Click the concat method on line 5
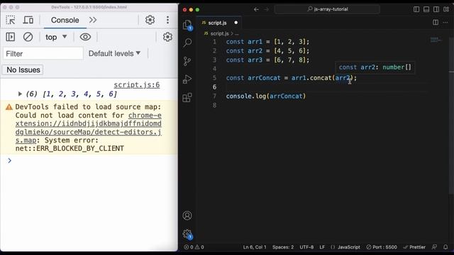The image size is (454, 255). pos(321,78)
